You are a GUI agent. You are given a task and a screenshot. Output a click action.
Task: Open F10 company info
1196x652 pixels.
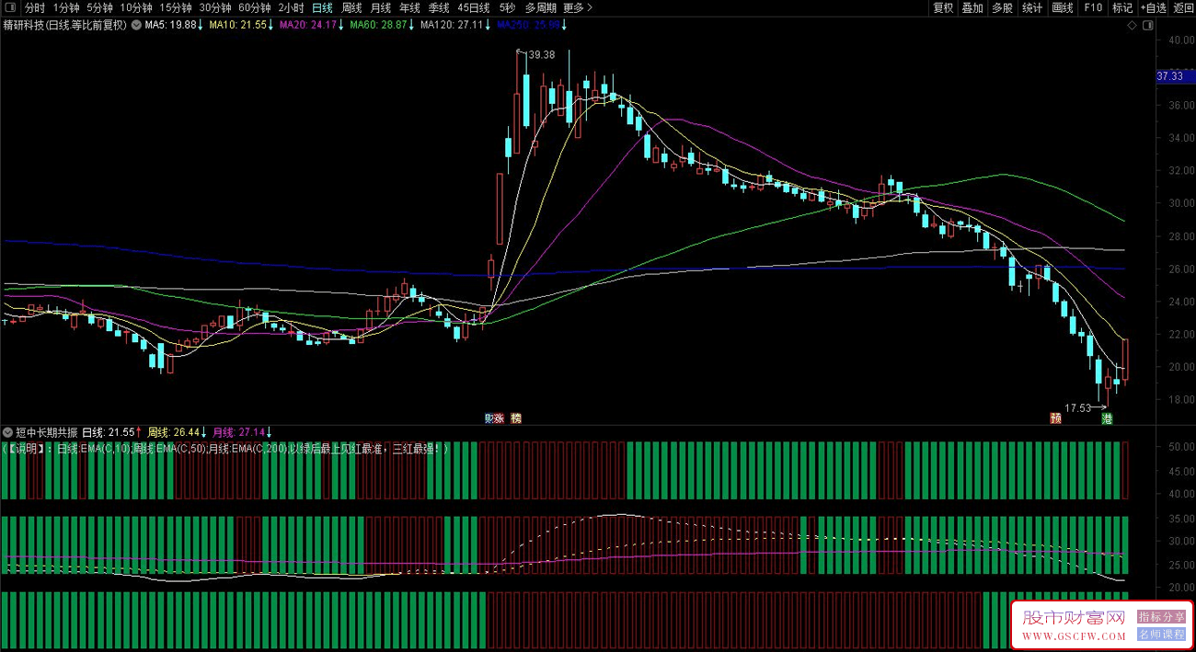point(1092,7)
